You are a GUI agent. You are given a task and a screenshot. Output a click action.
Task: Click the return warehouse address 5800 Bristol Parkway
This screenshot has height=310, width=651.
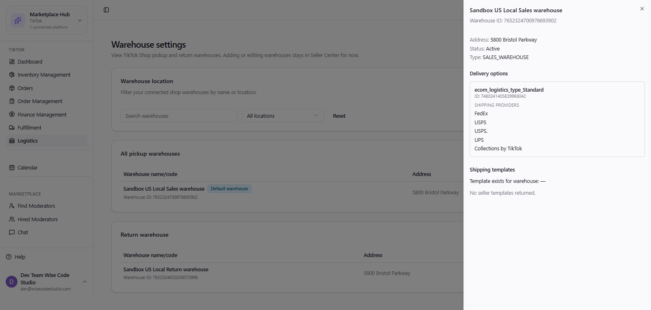387,273
